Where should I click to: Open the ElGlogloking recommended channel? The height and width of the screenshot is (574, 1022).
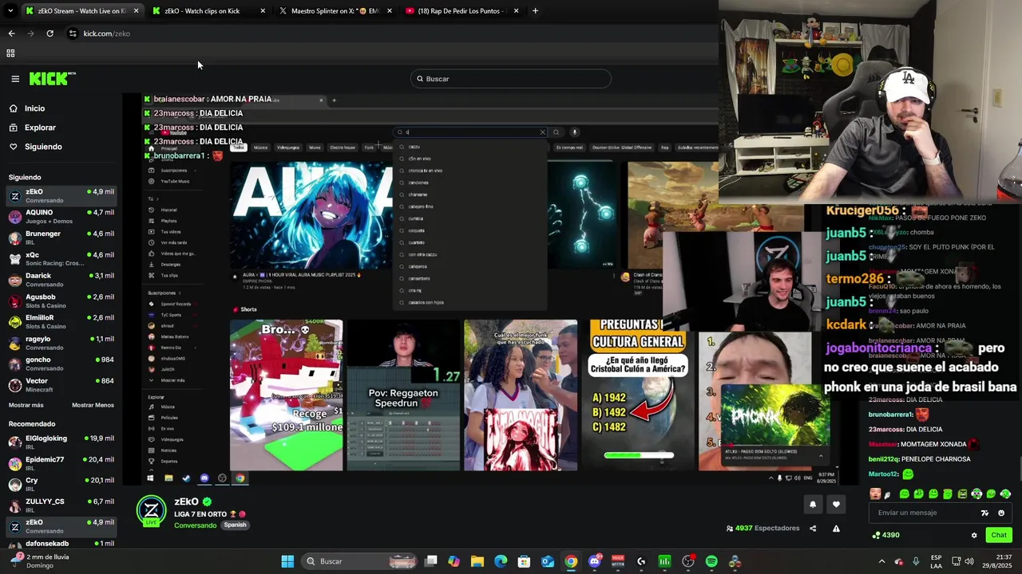pyautogui.click(x=61, y=442)
